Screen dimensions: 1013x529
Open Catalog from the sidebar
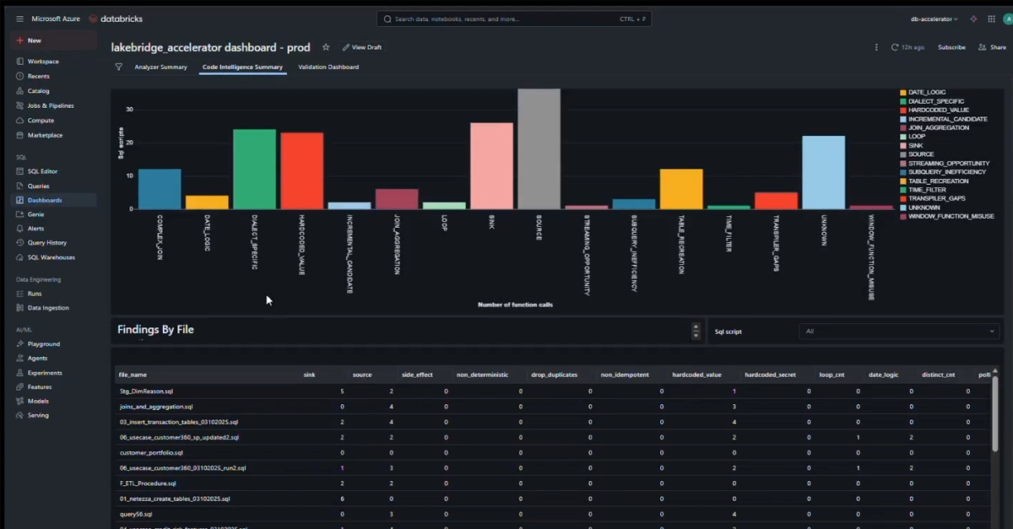click(38, 91)
